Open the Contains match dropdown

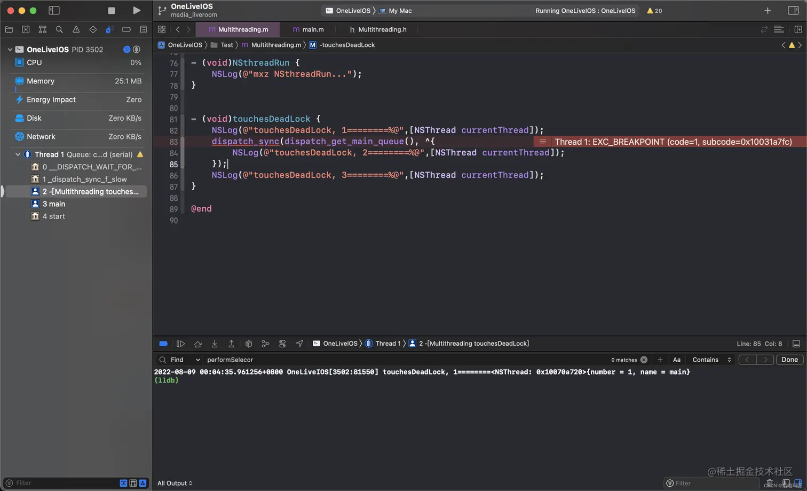coord(711,360)
